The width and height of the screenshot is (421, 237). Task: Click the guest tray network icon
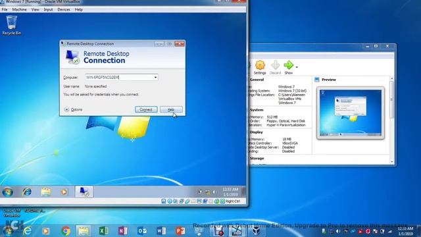207,192
